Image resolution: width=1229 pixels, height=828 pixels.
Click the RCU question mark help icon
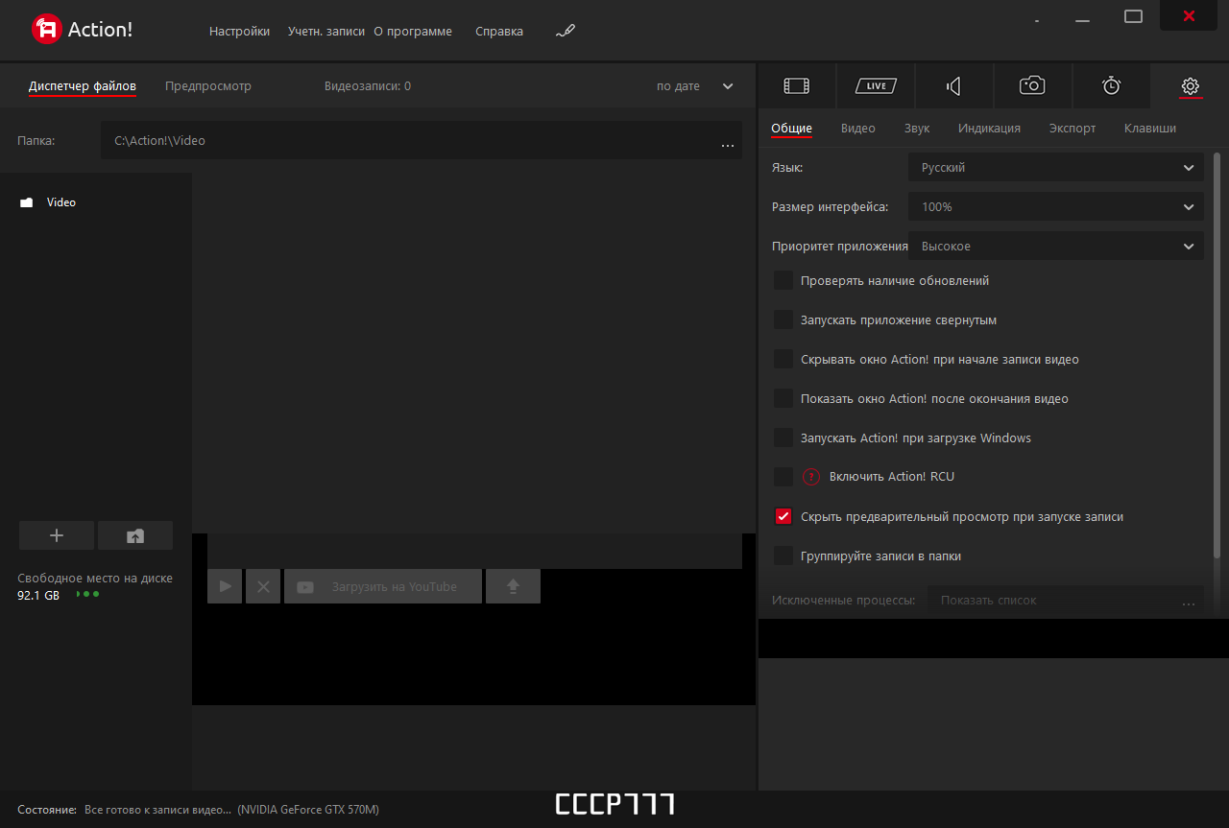(x=811, y=477)
